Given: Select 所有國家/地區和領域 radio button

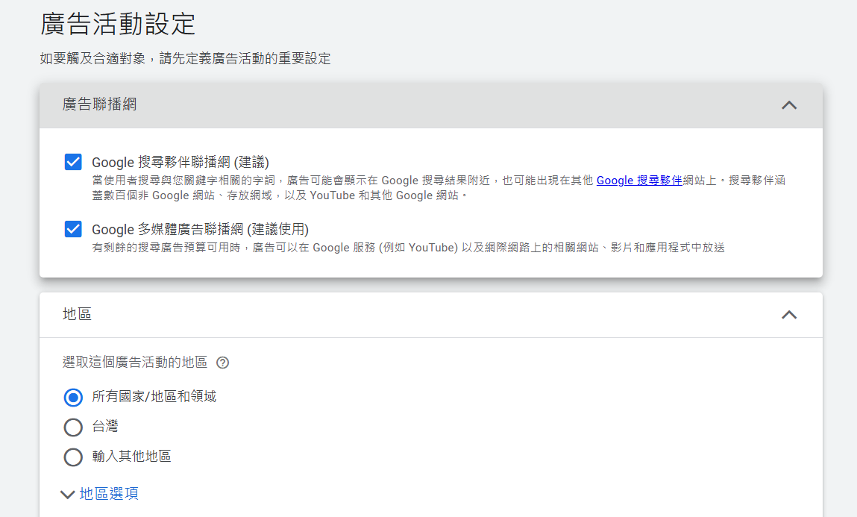Looking at the screenshot, I should pyautogui.click(x=73, y=398).
